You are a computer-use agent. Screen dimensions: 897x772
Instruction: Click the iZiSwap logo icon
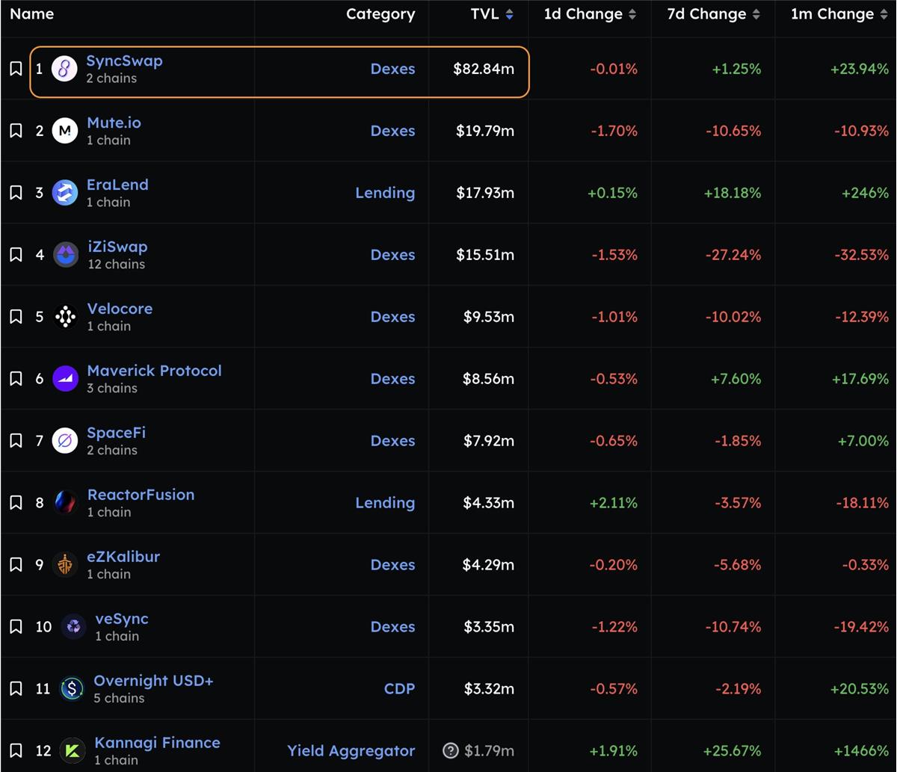(x=66, y=255)
